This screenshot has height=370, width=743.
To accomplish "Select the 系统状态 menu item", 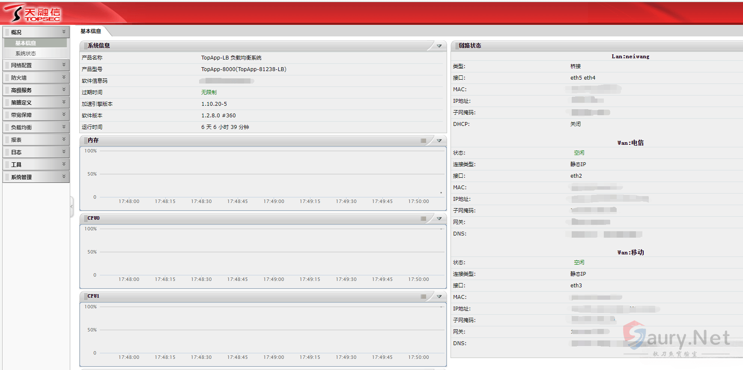I will coord(26,54).
